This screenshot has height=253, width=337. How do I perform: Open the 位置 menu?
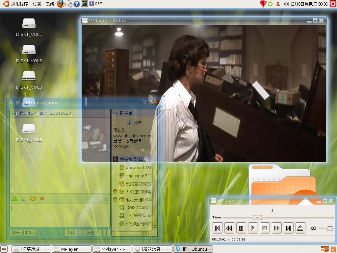click(x=37, y=4)
